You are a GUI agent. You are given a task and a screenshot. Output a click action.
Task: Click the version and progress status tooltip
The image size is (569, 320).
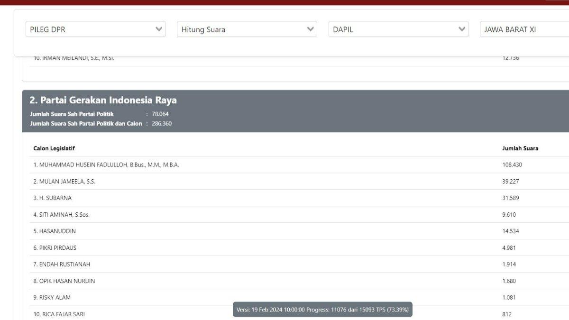pyautogui.click(x=322, y=310)
